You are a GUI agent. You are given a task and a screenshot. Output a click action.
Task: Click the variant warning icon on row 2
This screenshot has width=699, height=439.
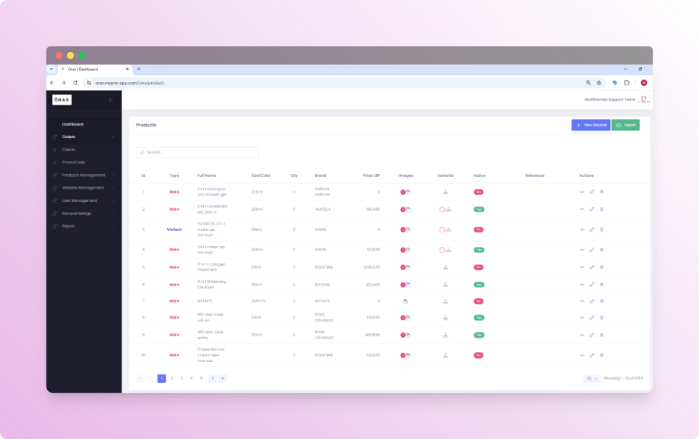pyautogui.click(x=442, y=209)
